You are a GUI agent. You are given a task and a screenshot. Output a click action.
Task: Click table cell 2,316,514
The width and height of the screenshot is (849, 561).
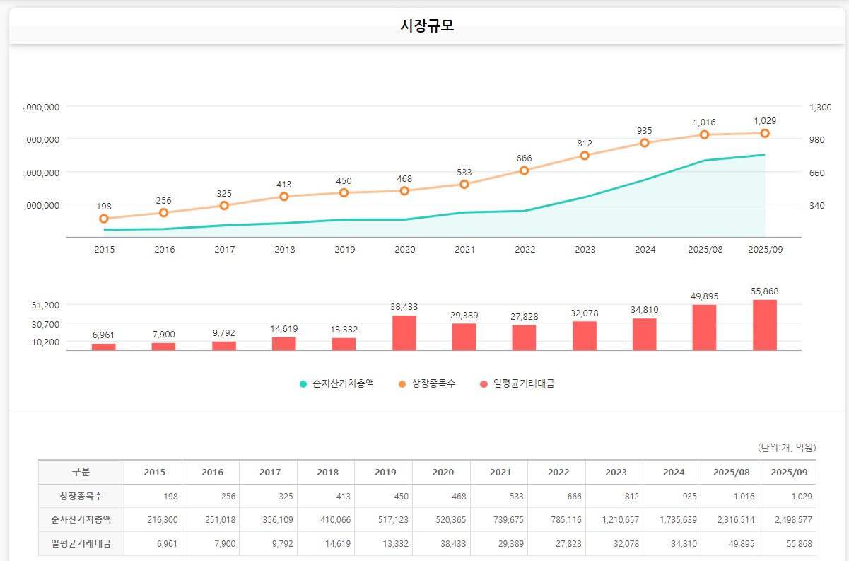click(x=730, y=520)
